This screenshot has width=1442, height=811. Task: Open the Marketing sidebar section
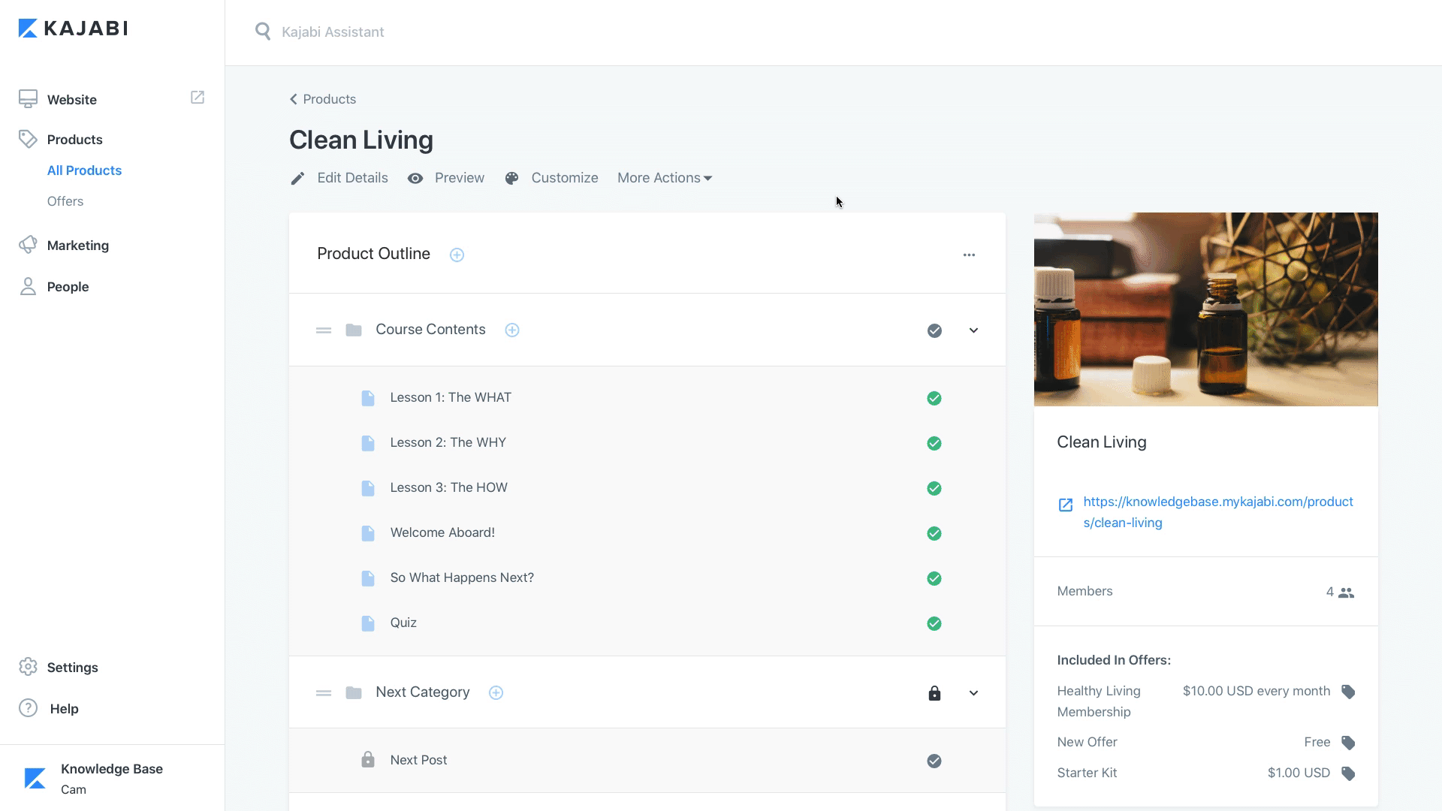[77, 246]
